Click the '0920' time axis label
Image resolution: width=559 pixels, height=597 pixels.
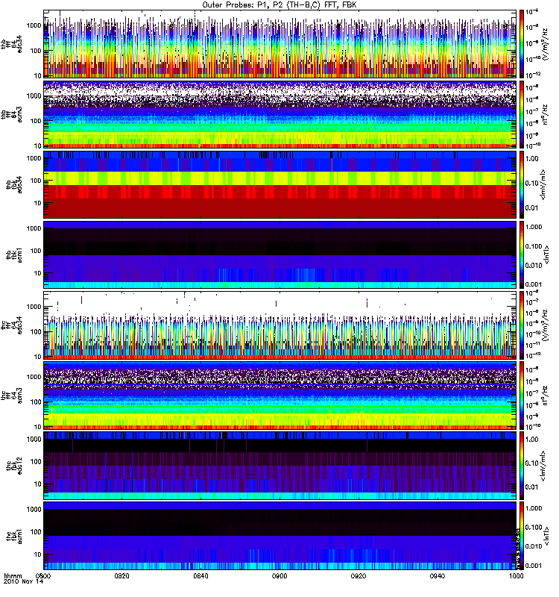click(x=359, y=575)
